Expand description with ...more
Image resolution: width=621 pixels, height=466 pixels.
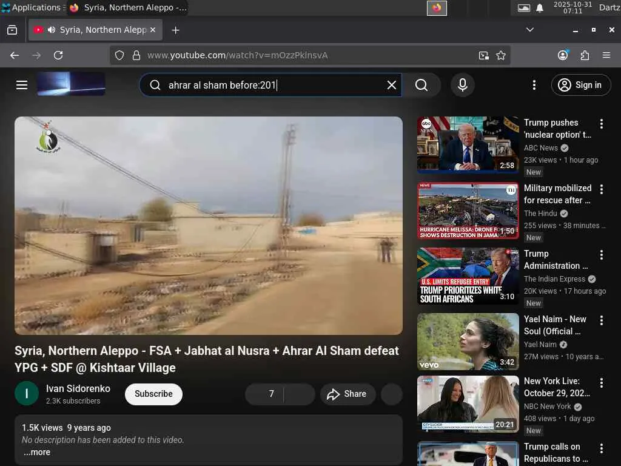pyautogui.click(x=37, y=452)
